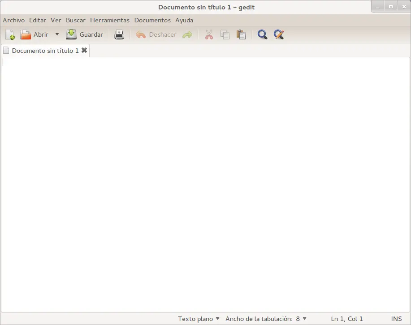Click inside the empty text editing area
411x325 pixels.
pyautogui.click(x=205, y=184)
